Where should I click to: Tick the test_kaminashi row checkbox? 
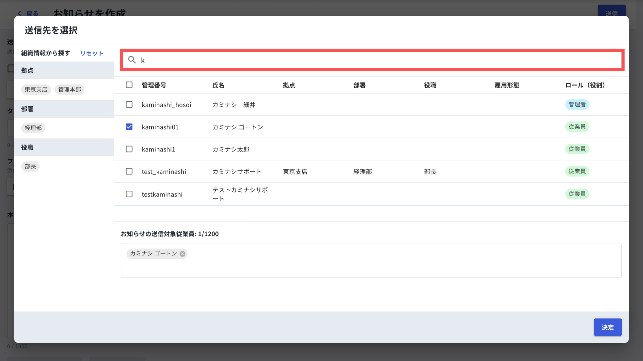click(129, 171)
